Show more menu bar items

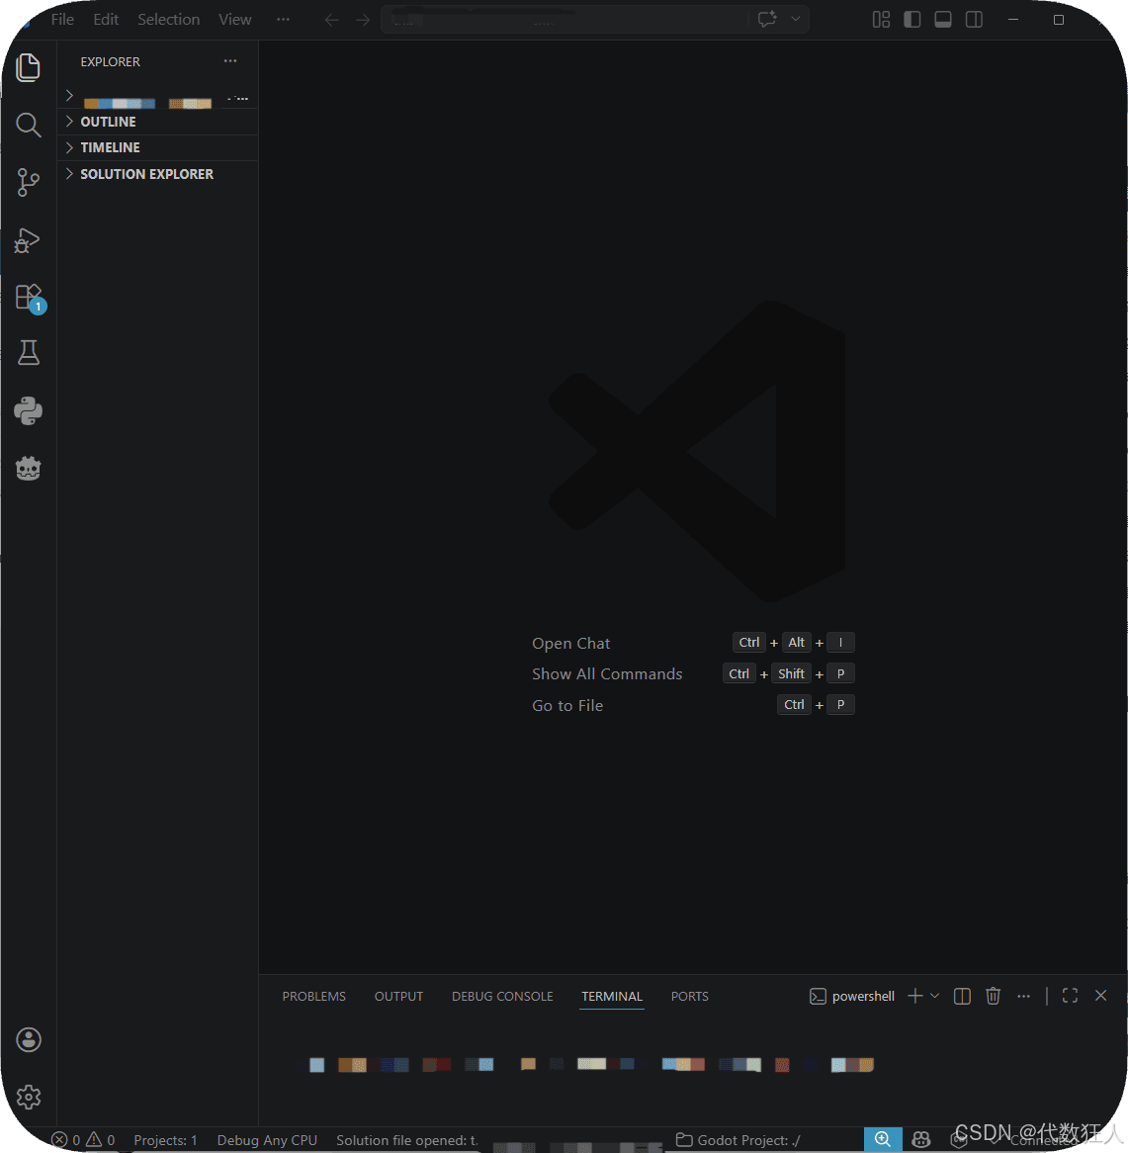283,20
